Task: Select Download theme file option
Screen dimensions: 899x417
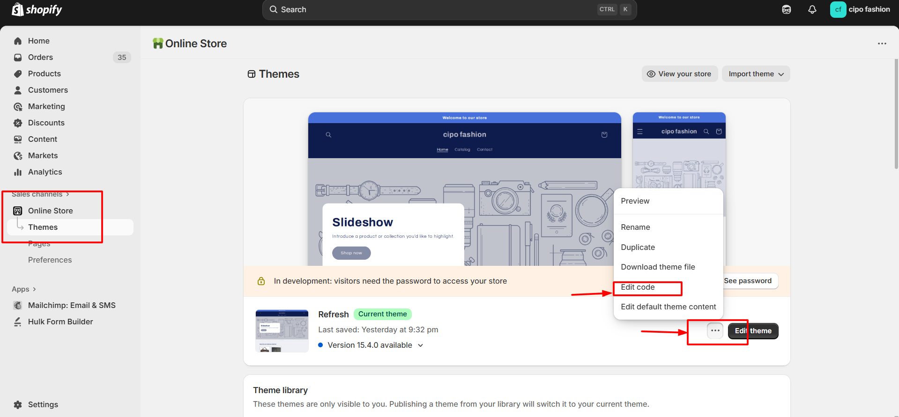Action: pos(658,267)
